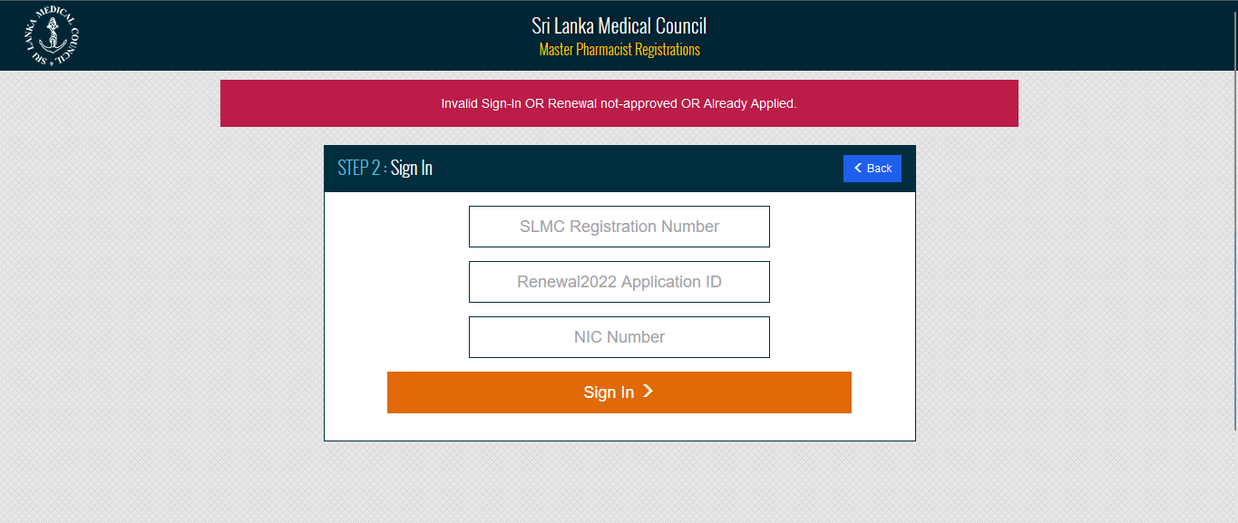Click the left chevron icon beside Back

click(x=858, y=168)
